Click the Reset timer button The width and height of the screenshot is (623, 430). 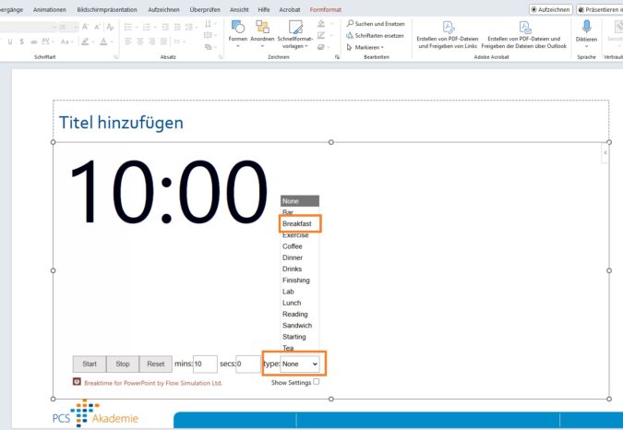pos(156,364)
